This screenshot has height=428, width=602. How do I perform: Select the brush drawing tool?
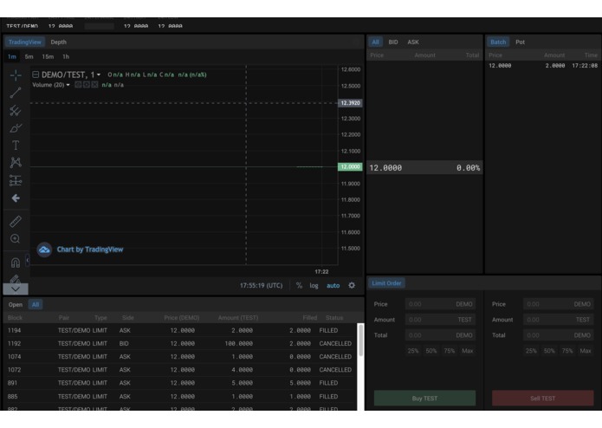(16, 128)
